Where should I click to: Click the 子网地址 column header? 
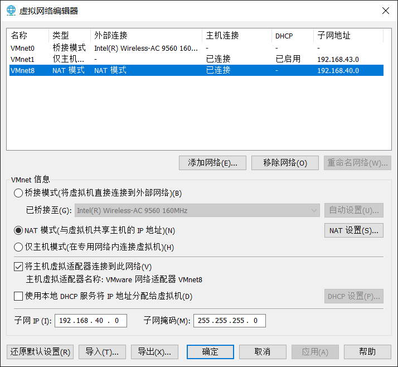(x=348, y=36)
